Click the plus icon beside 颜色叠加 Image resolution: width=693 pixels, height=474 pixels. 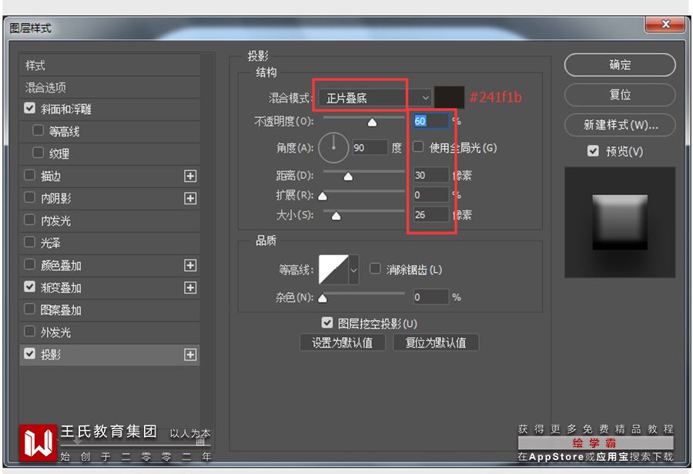click(190, 265)
